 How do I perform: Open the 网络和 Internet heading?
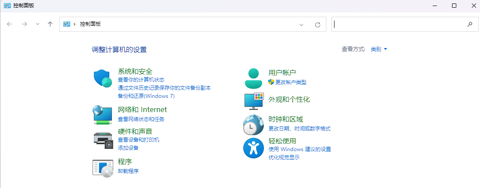(142, 109)
